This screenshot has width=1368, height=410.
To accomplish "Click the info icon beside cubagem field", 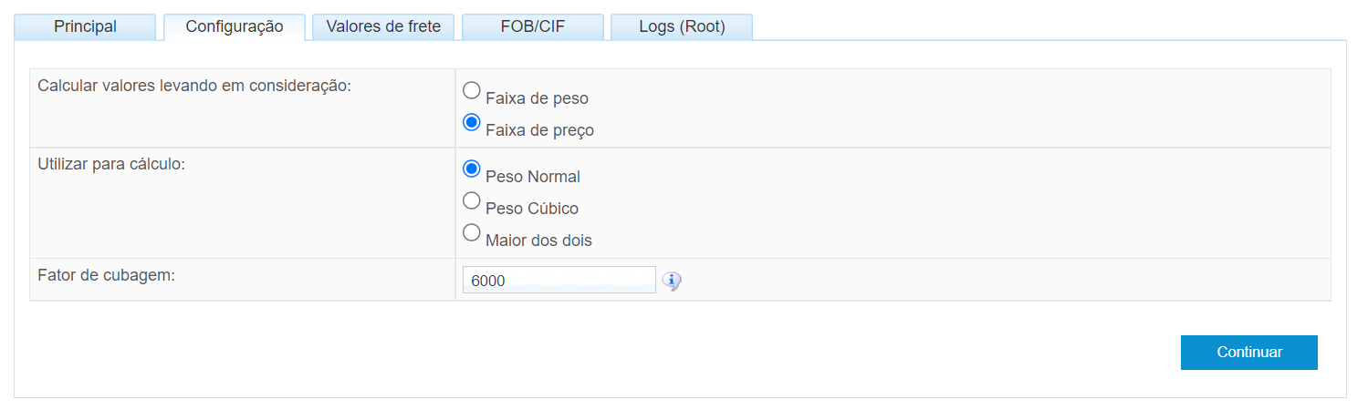I will point(673,281).
